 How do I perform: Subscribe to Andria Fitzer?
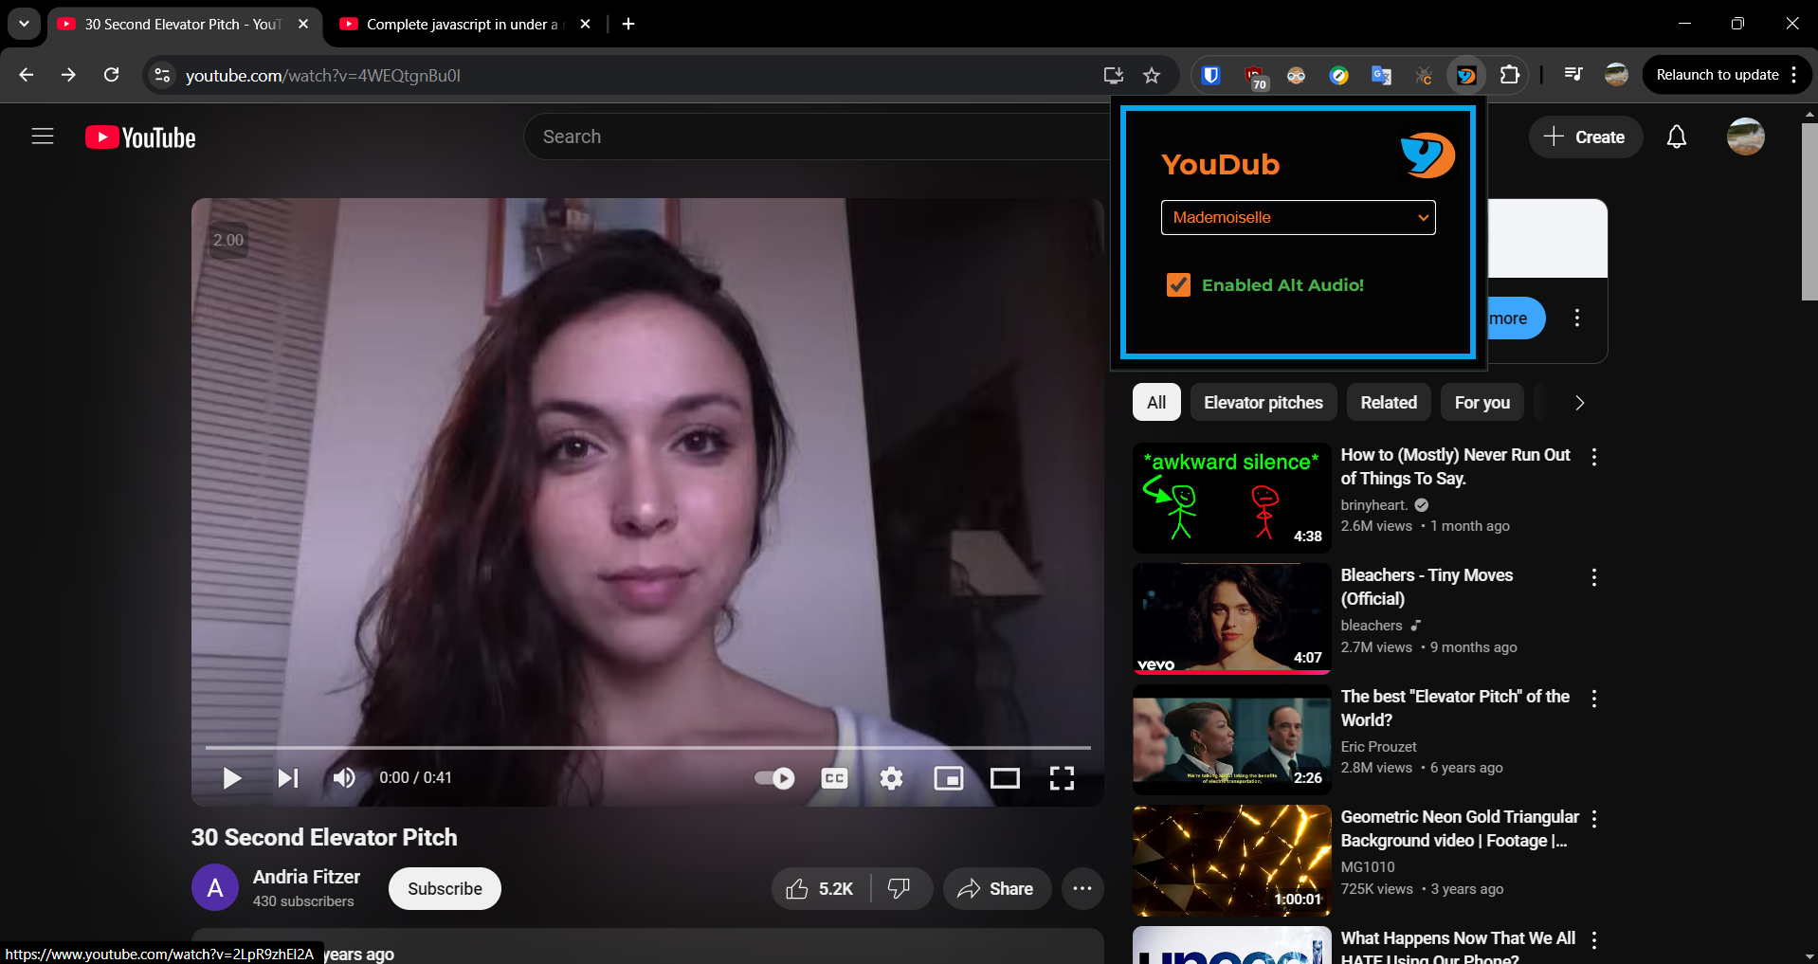tap(445, 889)
